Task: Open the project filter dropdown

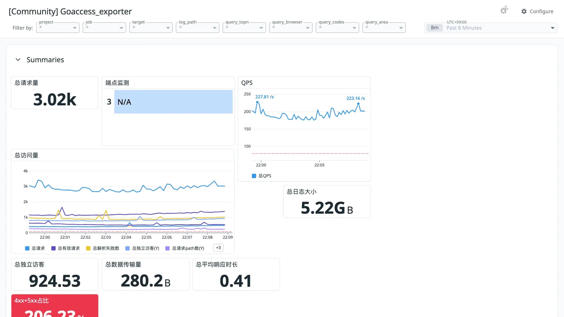Action: click(58, 28)
